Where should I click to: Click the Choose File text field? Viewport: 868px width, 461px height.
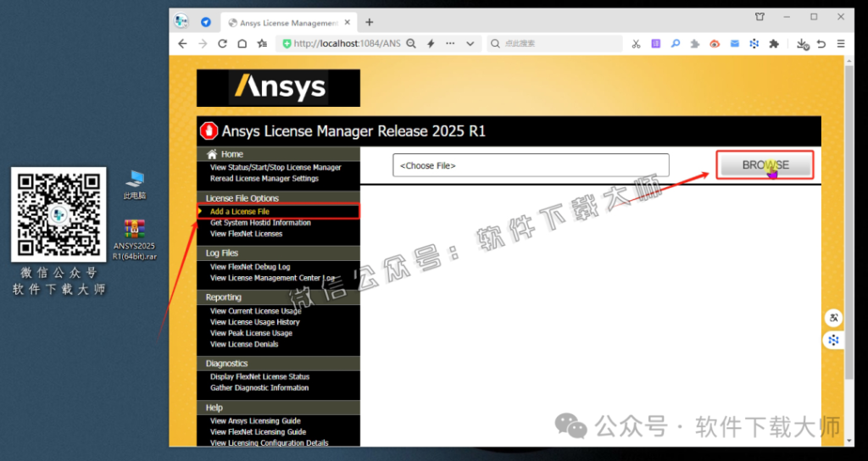coord(531,165)
